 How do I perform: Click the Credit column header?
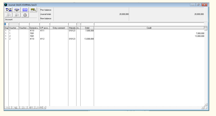[149, 28]
